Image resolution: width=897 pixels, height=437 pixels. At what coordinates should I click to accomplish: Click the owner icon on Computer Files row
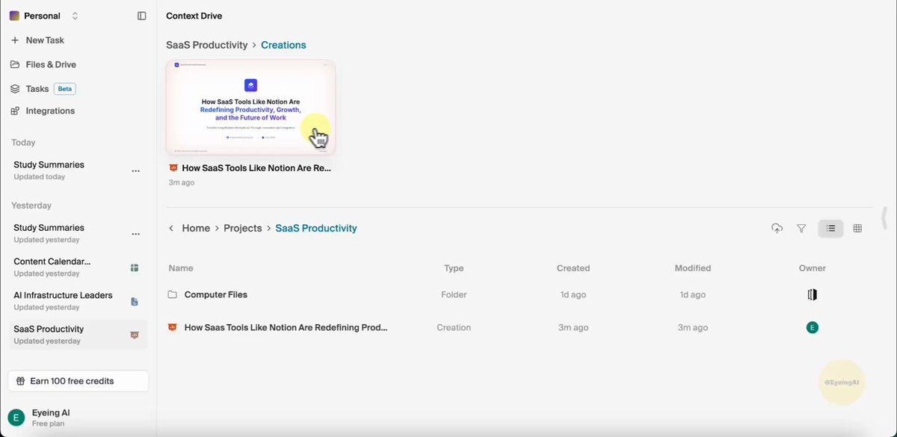[813, 294]
